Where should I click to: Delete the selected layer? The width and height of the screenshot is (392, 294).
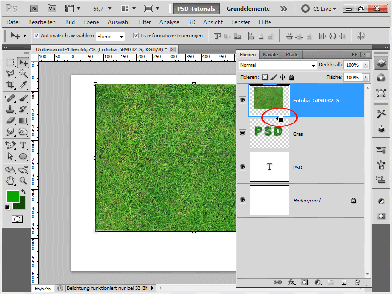click(x=357, y=282)
